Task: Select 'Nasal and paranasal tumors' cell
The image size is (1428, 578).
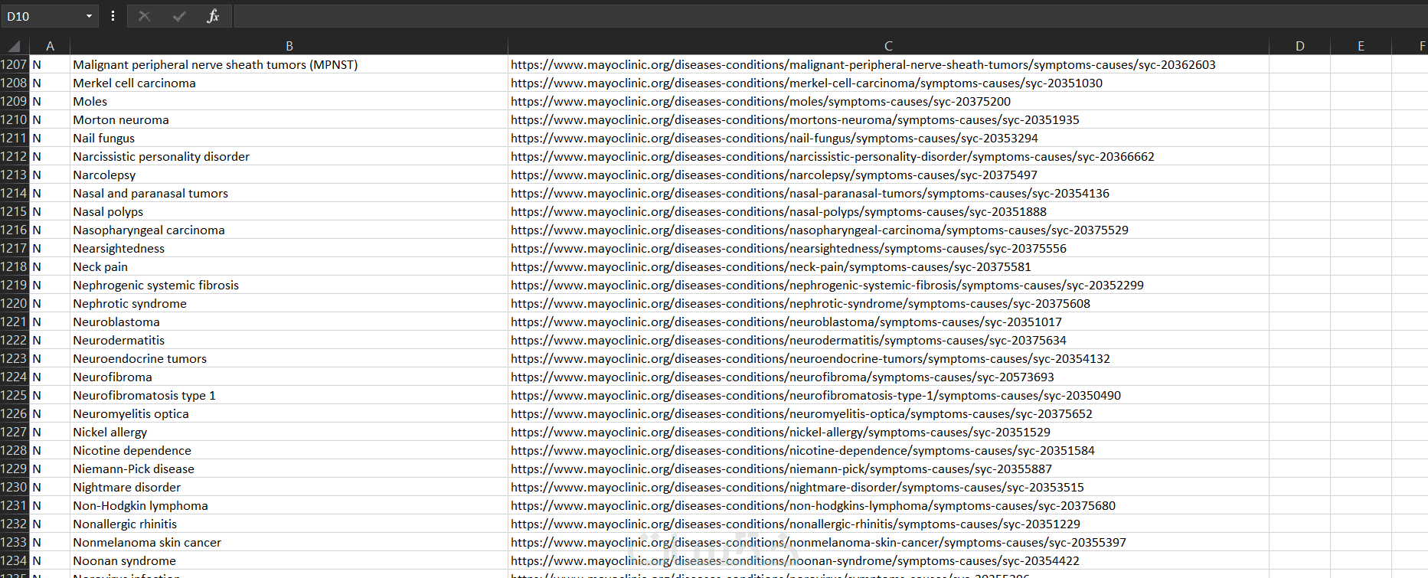Action: click(289, 193)
